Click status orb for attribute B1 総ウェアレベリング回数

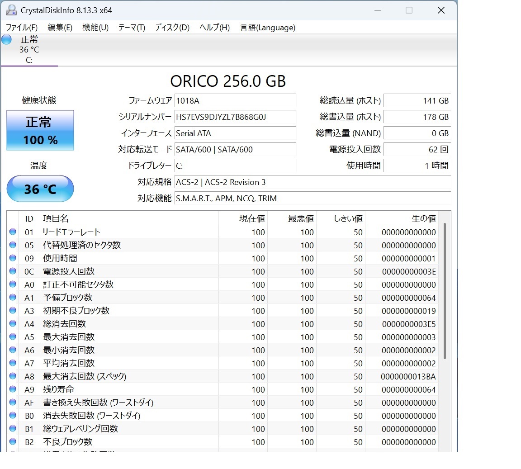pos(13,428)
